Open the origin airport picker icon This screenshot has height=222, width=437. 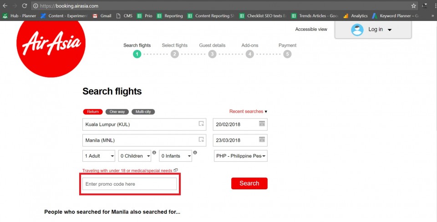coord(201,123)
